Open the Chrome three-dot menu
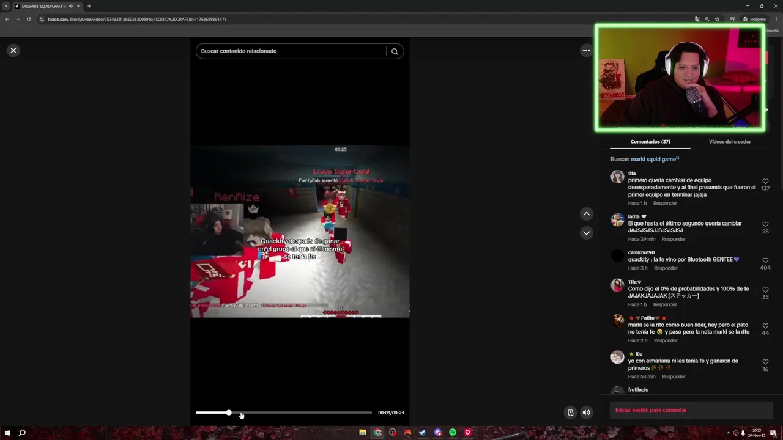 tap(776, 19)
